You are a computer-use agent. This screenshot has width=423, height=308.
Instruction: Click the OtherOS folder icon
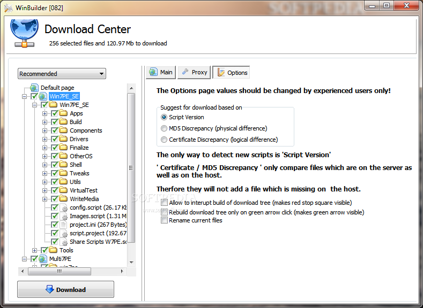pos(63,156)
